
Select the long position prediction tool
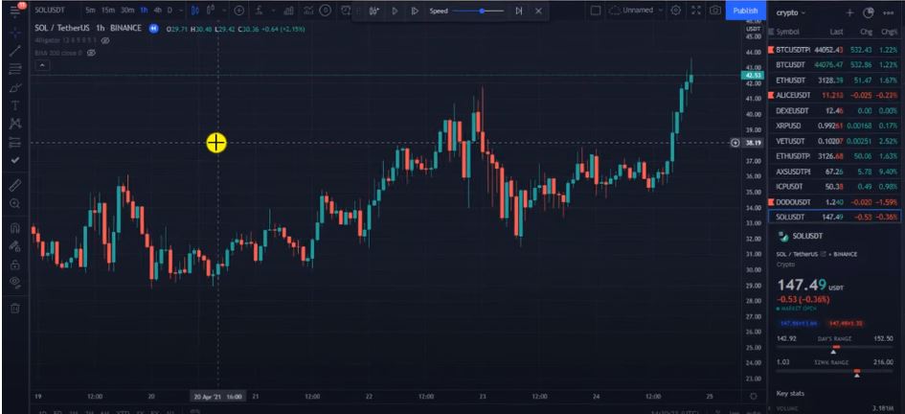pyautogui.click(x=15, y=142)
